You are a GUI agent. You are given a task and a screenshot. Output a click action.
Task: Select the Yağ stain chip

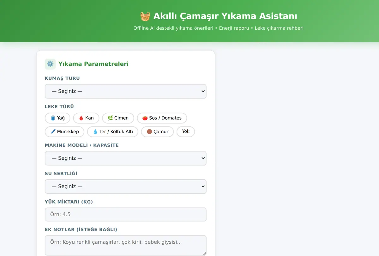[x=57, y=118]
